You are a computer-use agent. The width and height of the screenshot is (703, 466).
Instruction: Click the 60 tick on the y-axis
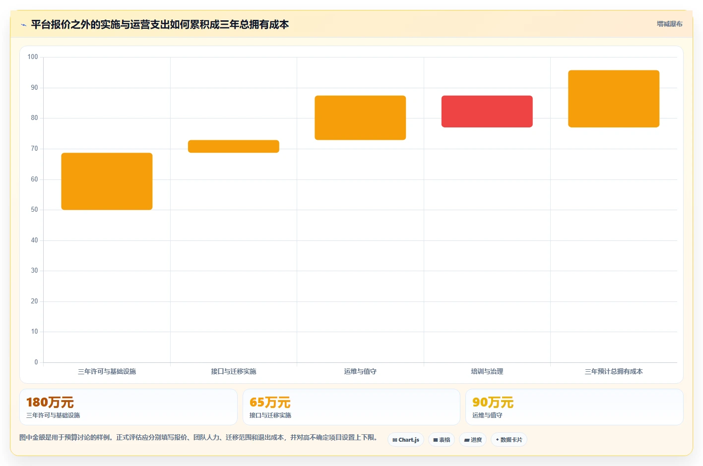click(x=34, y=179)
